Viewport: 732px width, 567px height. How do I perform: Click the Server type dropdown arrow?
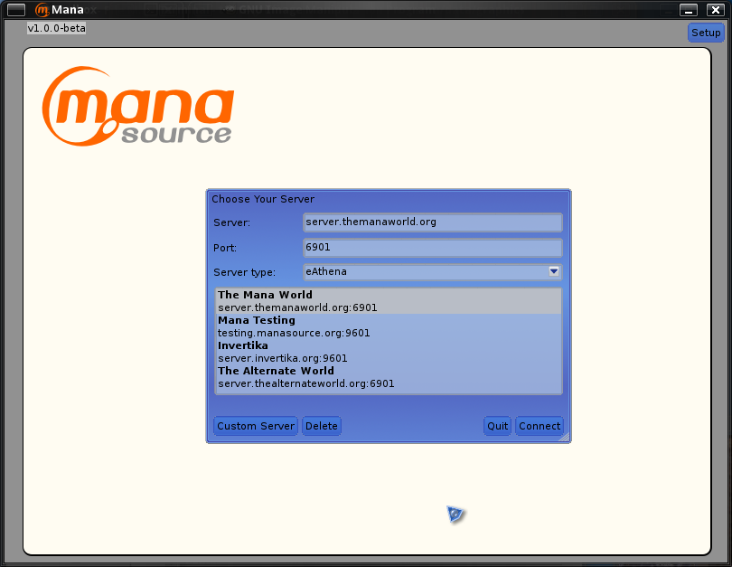(x=554, y=271)
